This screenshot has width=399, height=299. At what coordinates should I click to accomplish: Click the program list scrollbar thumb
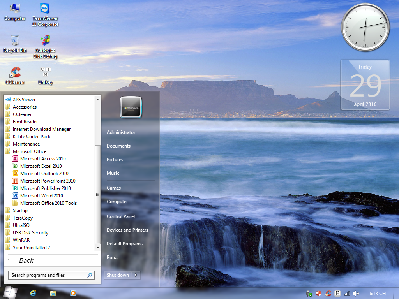tap(97, 195)
